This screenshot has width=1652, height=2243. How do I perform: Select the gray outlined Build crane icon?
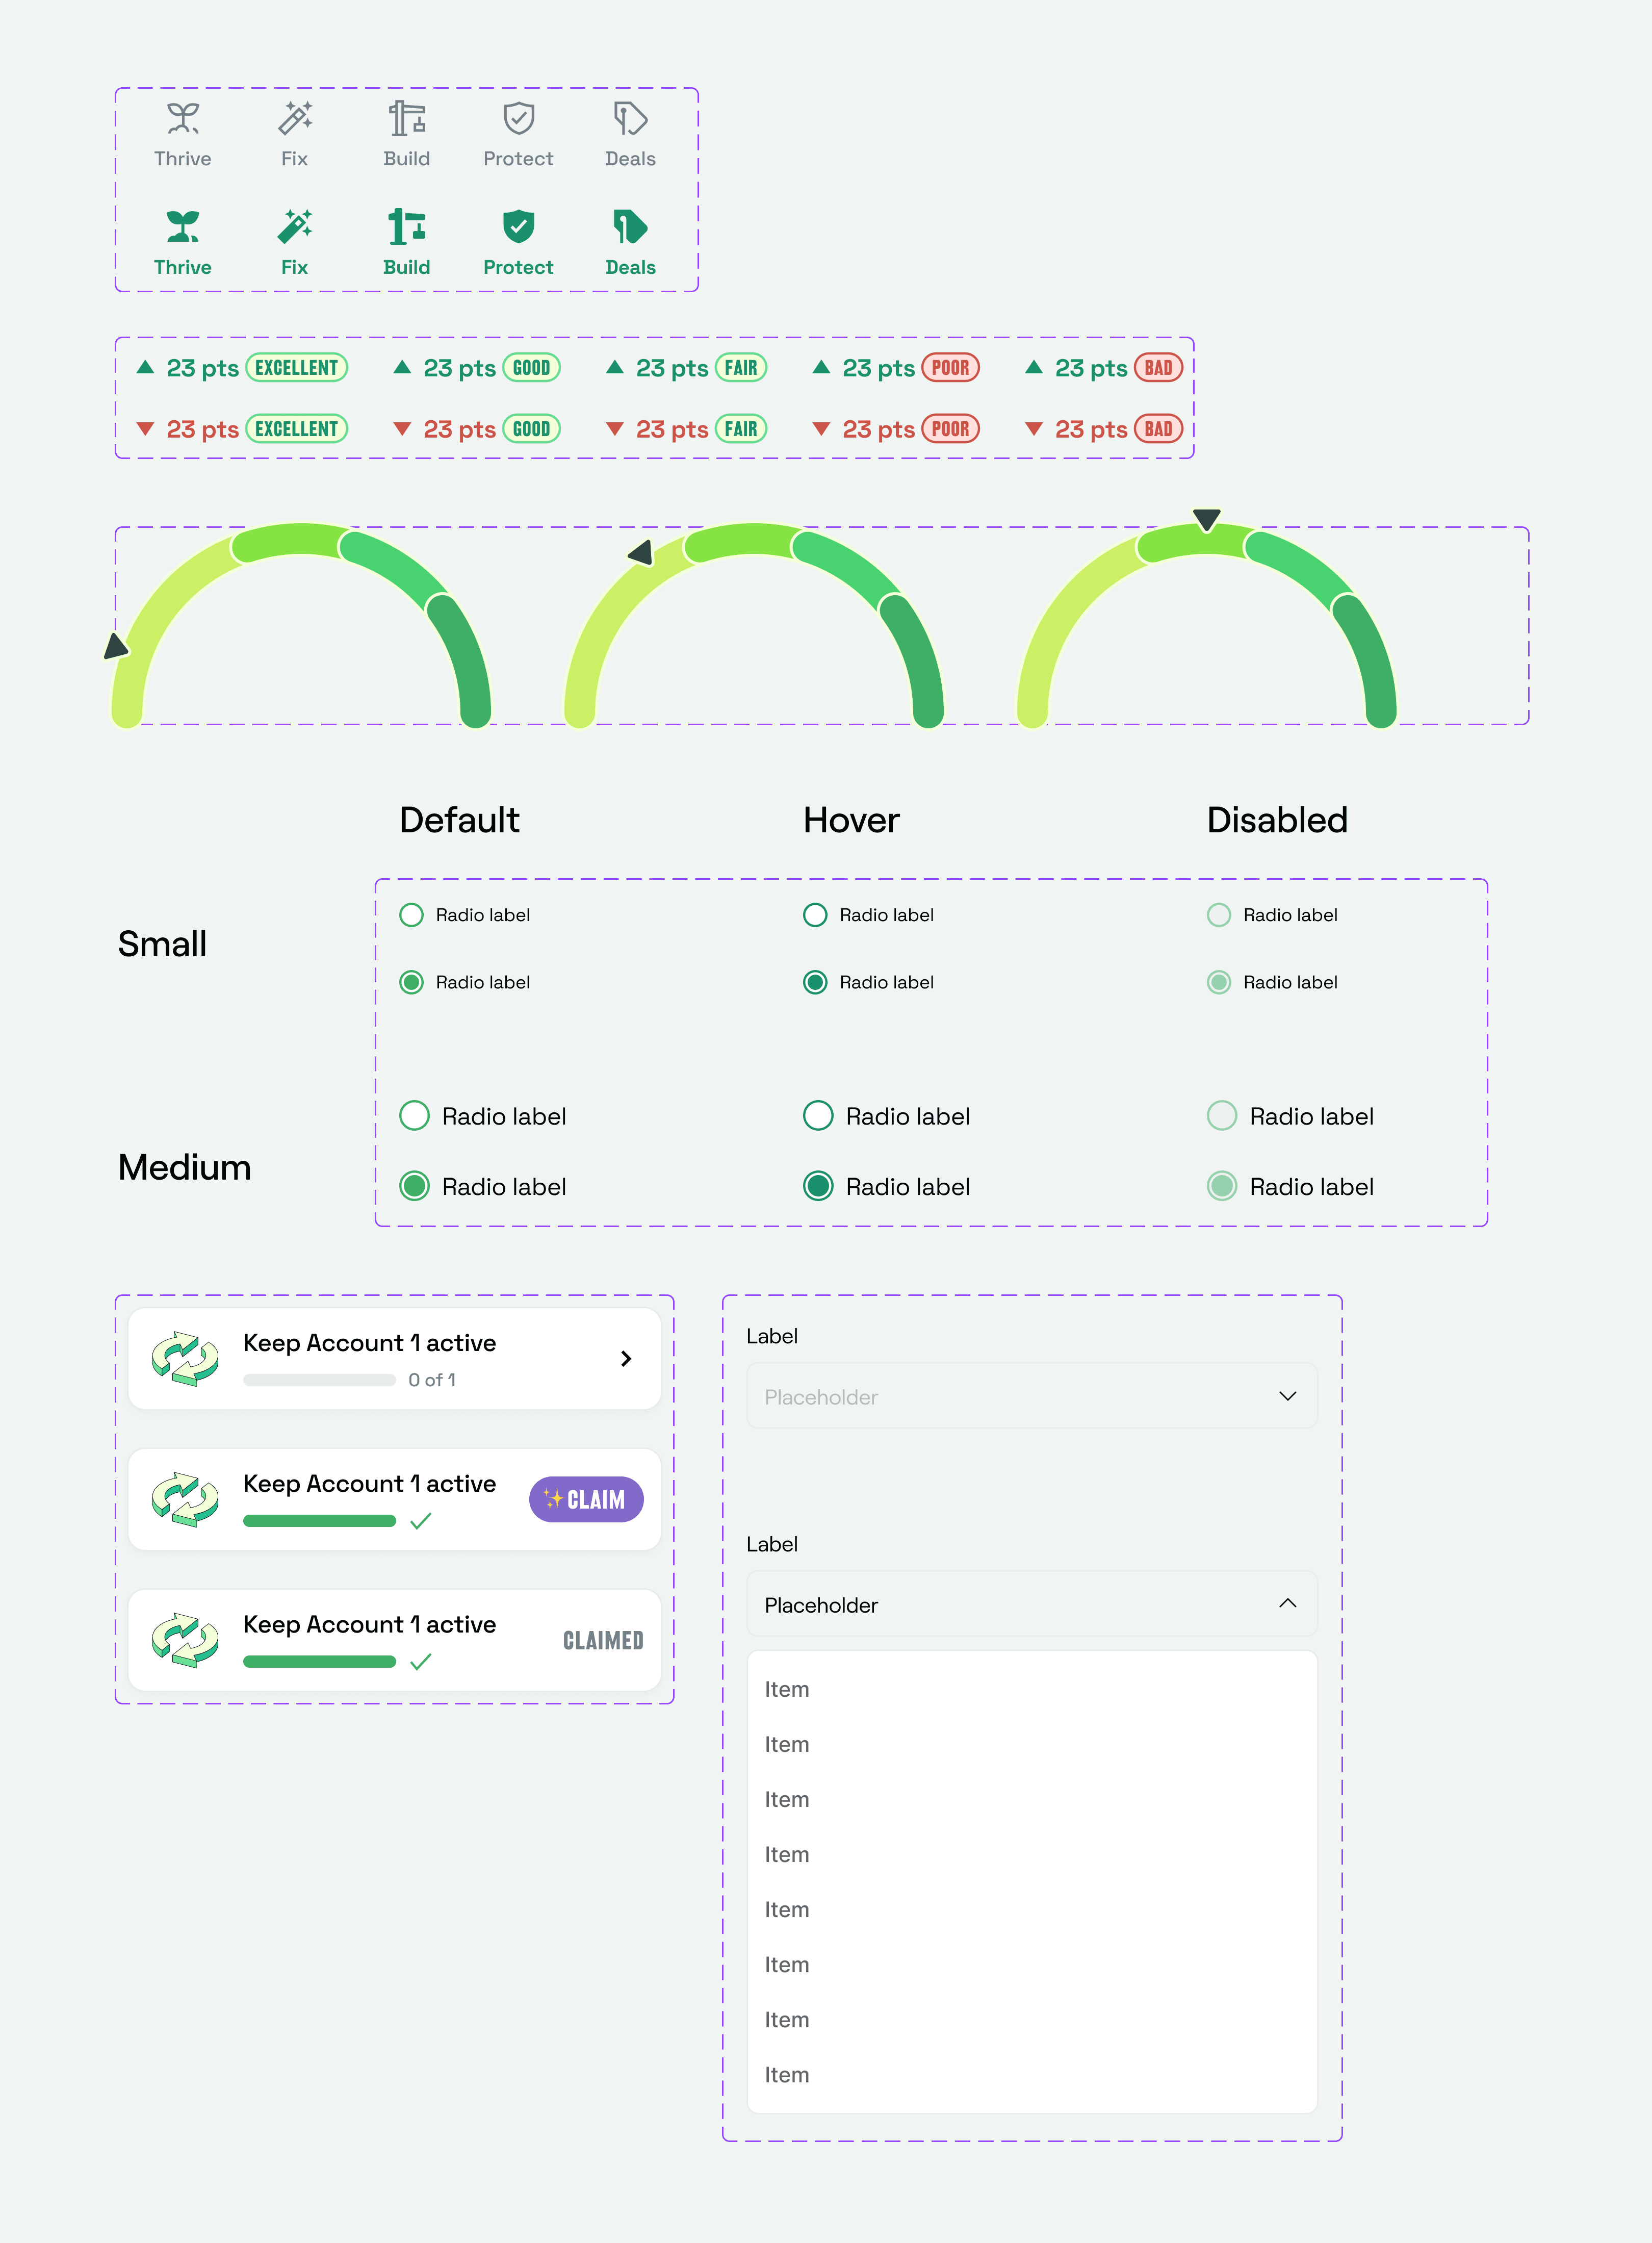[407, 119]
